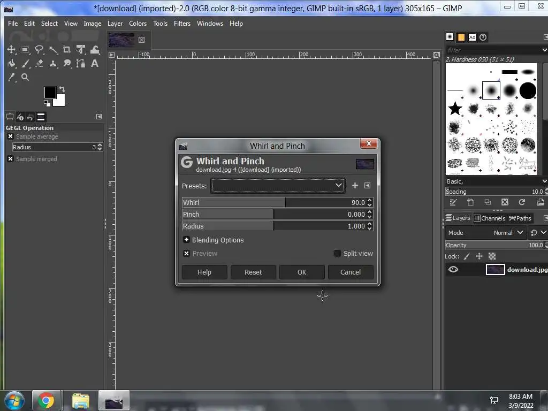Select the Zoom magnifier tool
Screen dimensions: 548x411
point(25,77)
